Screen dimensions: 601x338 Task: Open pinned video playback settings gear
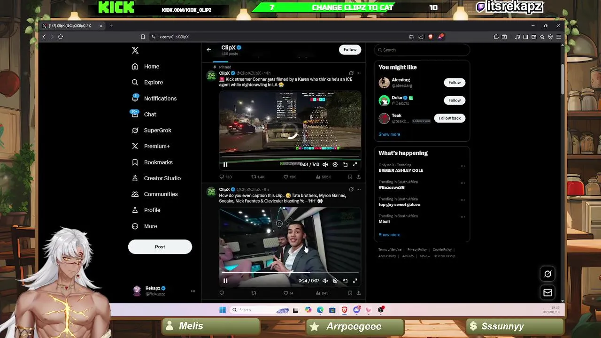335,164
